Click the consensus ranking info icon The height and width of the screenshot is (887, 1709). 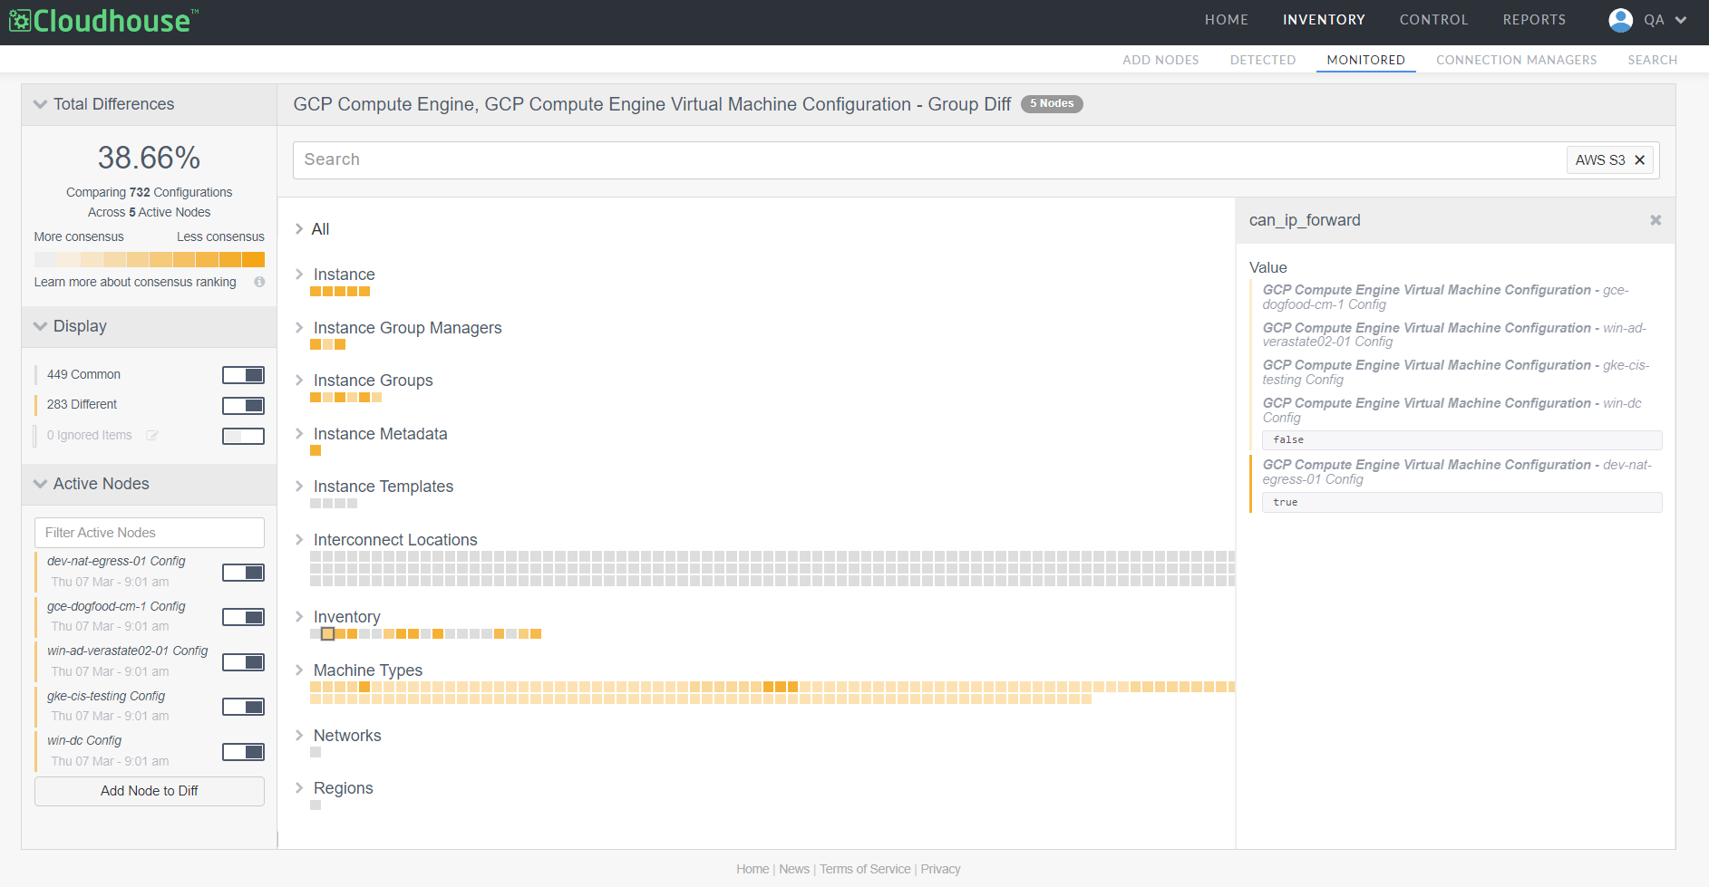(x=259, y=282)
